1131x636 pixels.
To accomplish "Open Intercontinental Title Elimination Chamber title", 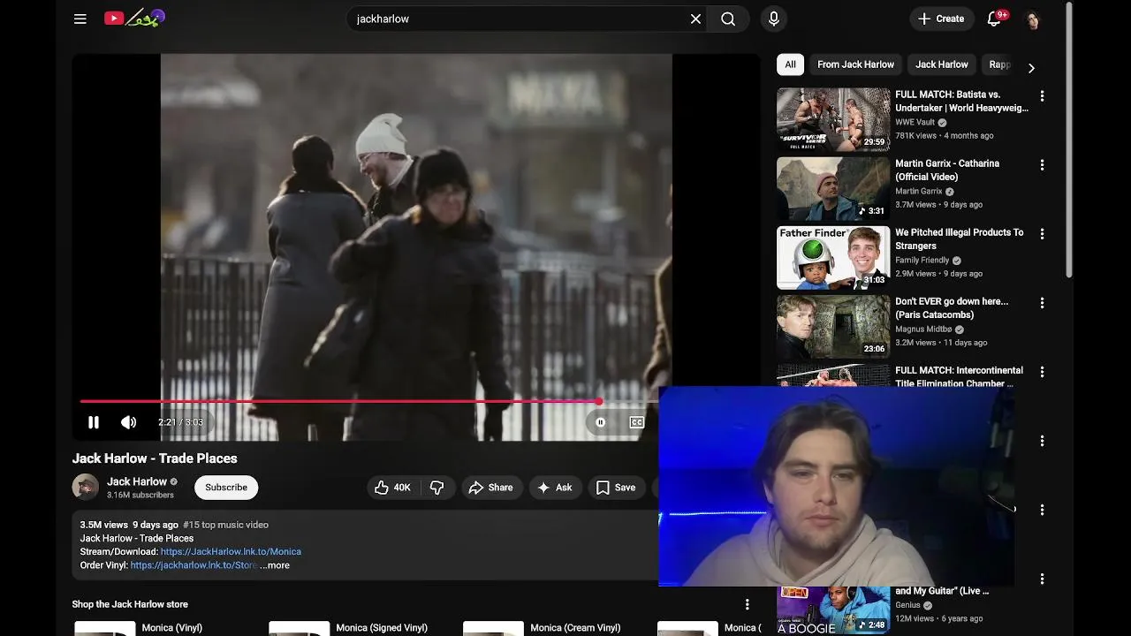I will tap(959, 376).
